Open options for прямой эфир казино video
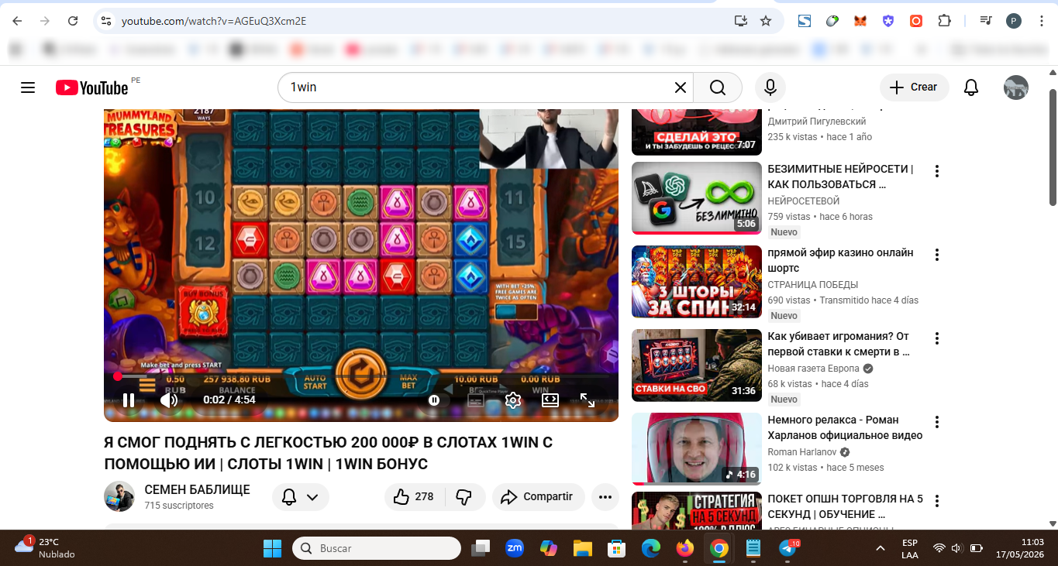The image size is (1058, 566). (937, 255)
